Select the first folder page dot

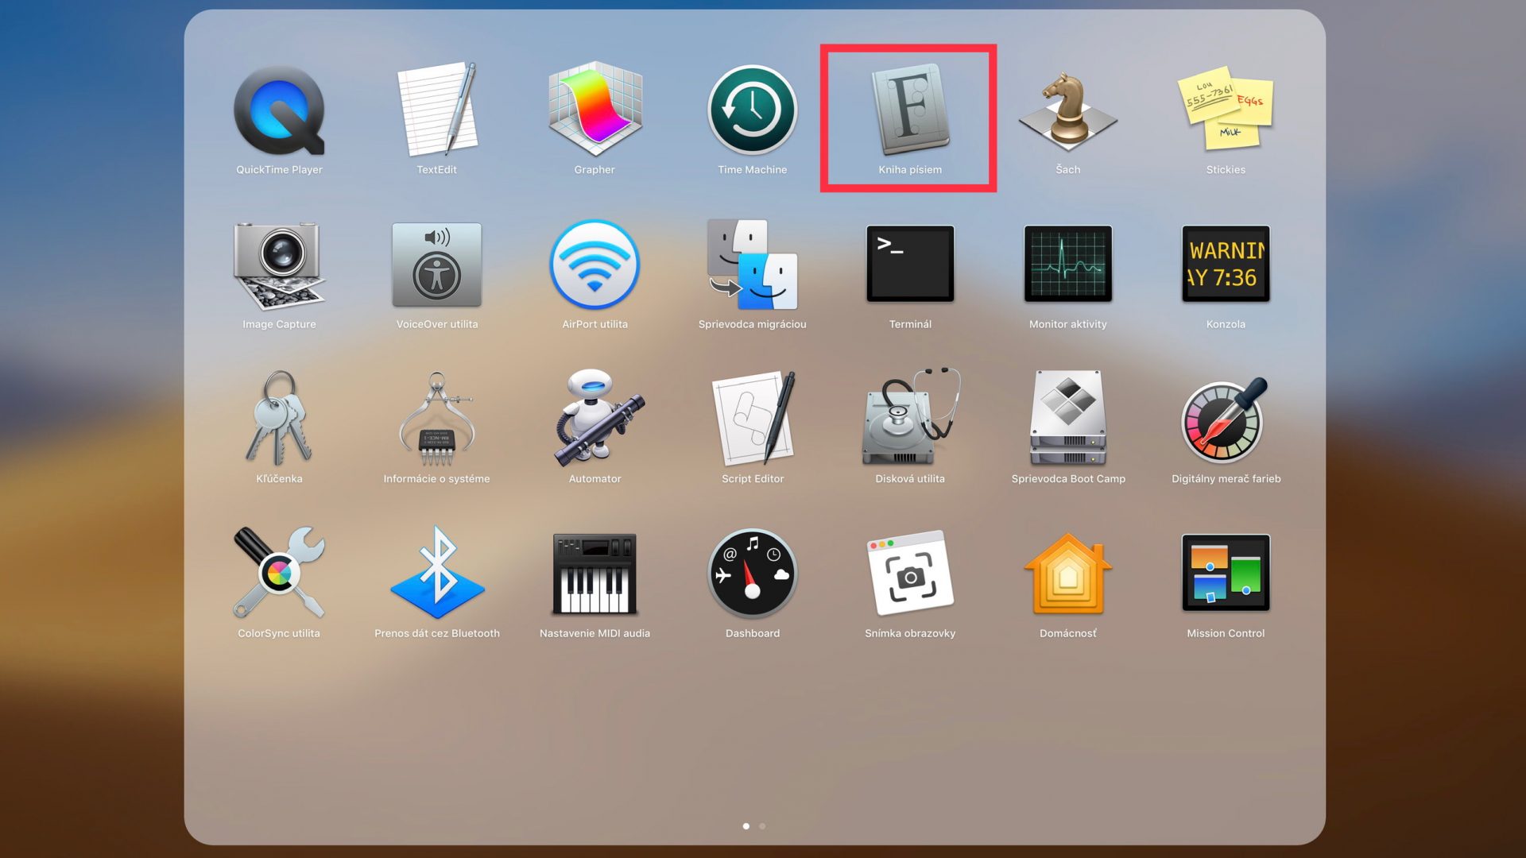point(746,826)
